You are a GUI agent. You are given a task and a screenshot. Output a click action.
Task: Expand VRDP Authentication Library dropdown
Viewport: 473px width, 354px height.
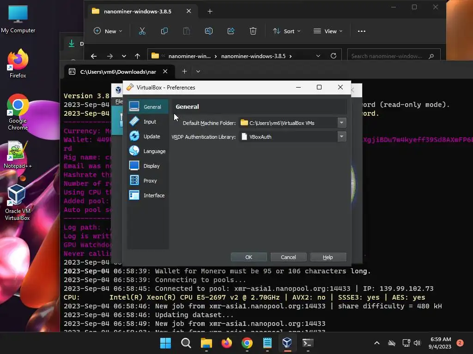tap(341, 136)
